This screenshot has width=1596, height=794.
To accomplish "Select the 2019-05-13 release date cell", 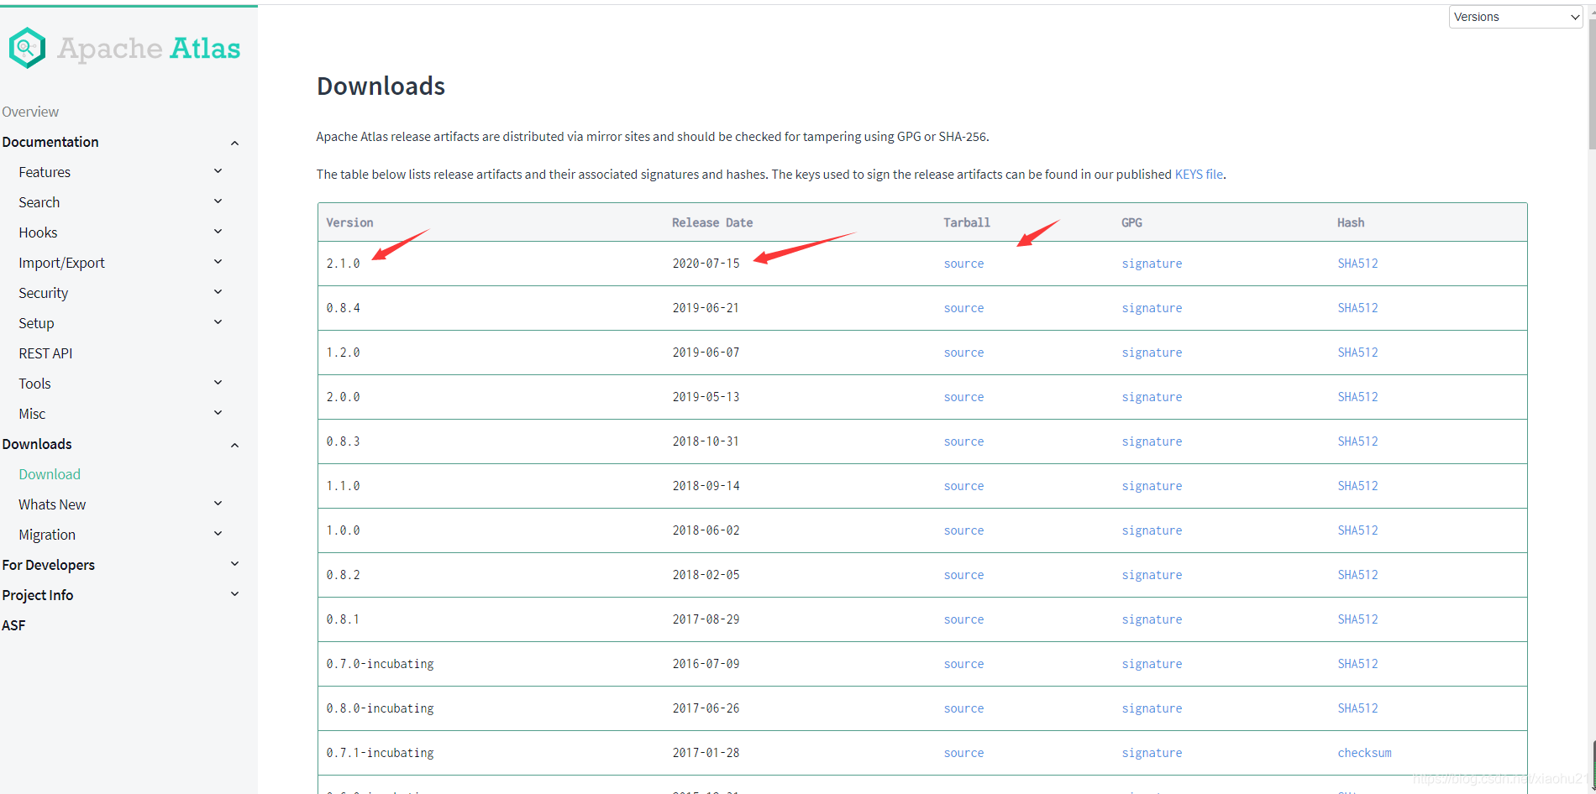I will click(x=706, y=397).
